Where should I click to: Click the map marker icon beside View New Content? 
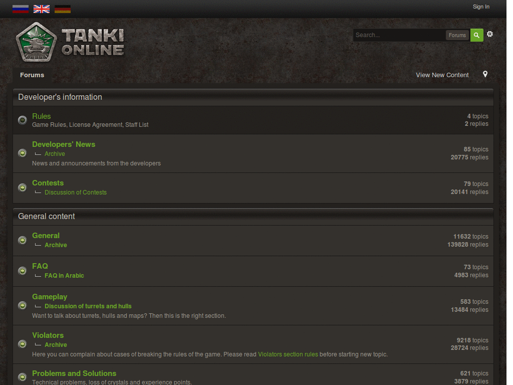(485, 74)
